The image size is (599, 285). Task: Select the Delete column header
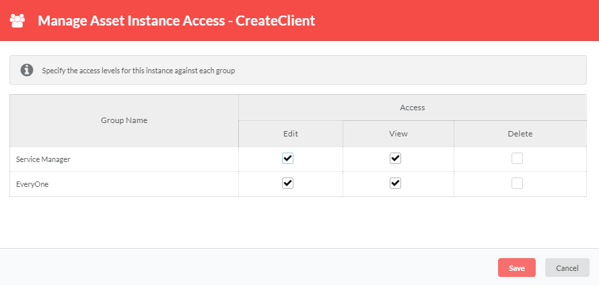click(x=520, y=134)
